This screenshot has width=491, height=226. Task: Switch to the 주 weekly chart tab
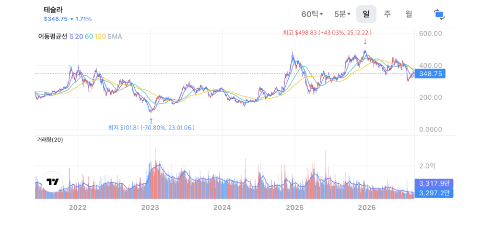click(x=387, y=14)
